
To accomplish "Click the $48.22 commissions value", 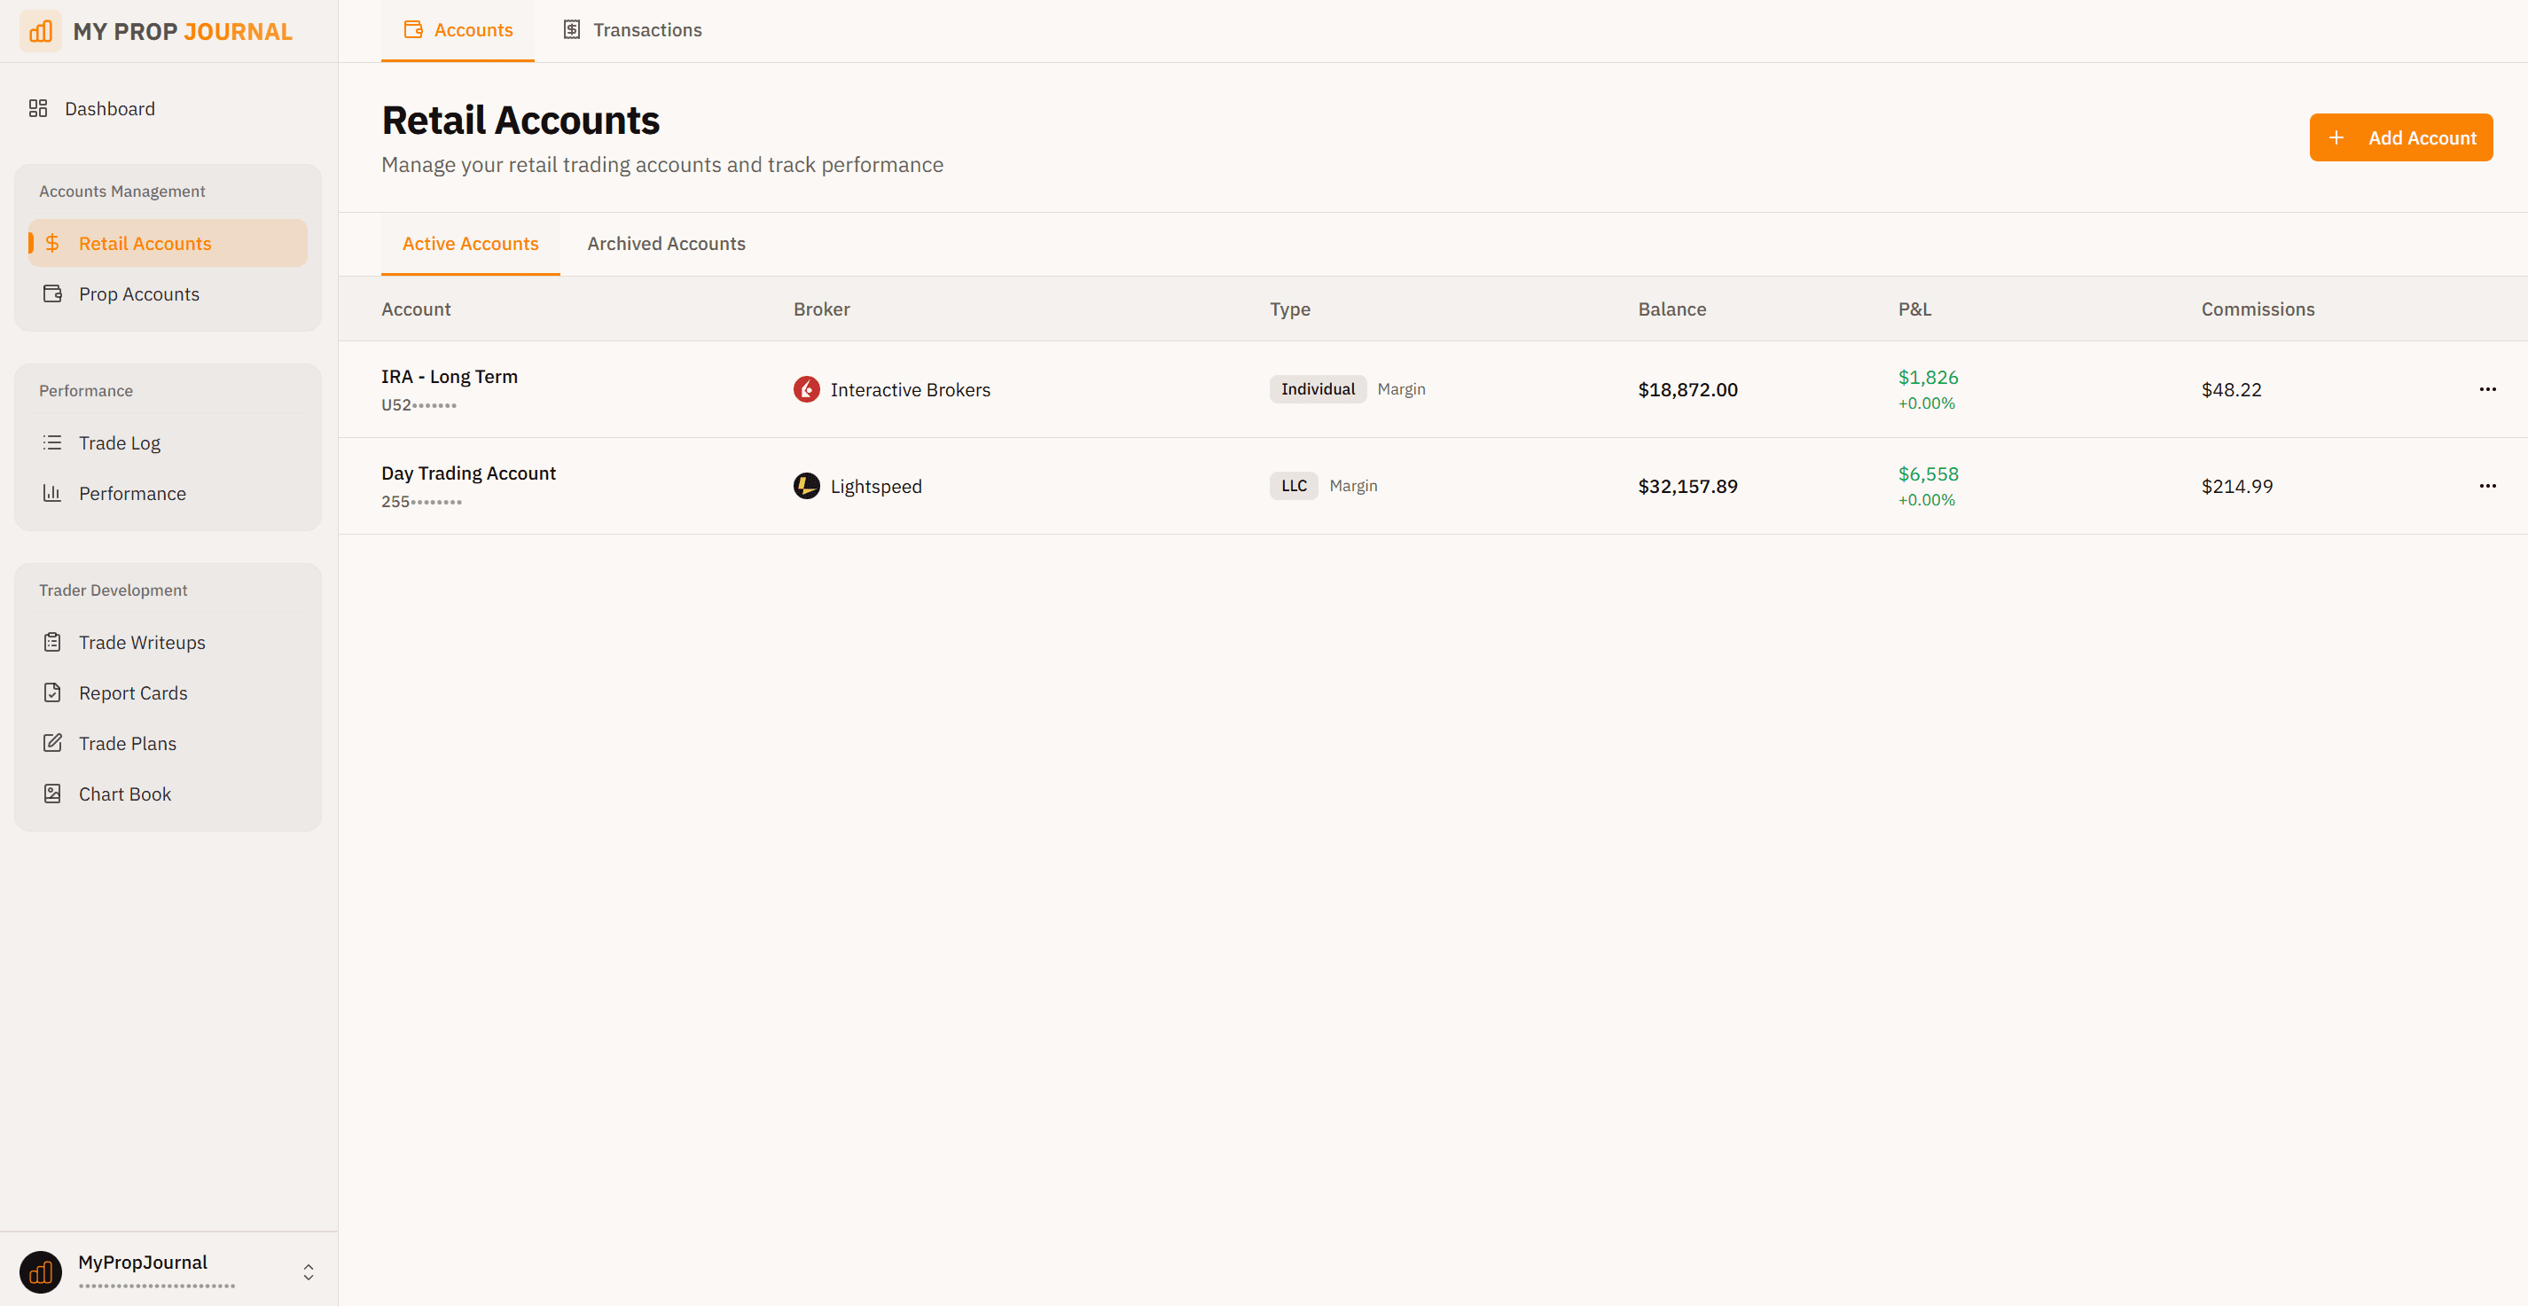I will click(x=2232, y=389).
